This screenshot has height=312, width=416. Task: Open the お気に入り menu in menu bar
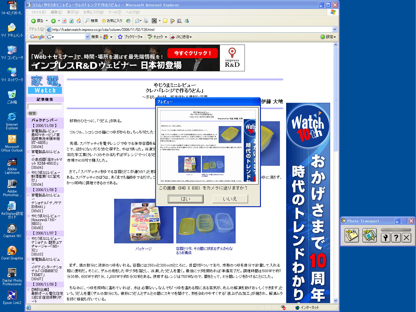coord(93,12)
